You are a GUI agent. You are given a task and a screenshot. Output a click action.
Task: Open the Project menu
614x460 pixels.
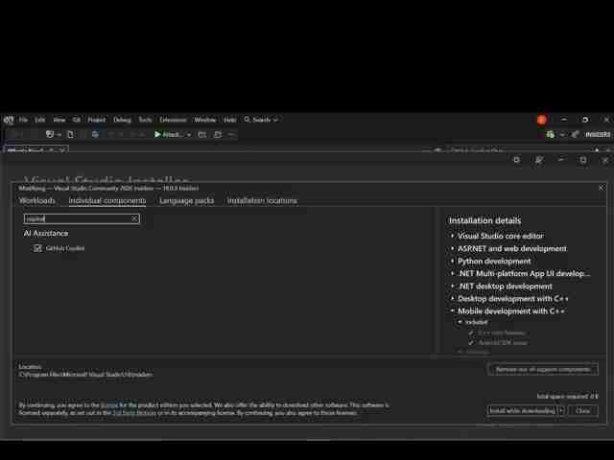(96, 120)
